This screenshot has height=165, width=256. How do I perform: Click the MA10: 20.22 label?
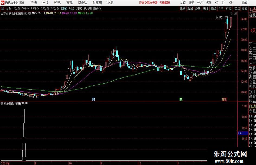coord(53,13)
